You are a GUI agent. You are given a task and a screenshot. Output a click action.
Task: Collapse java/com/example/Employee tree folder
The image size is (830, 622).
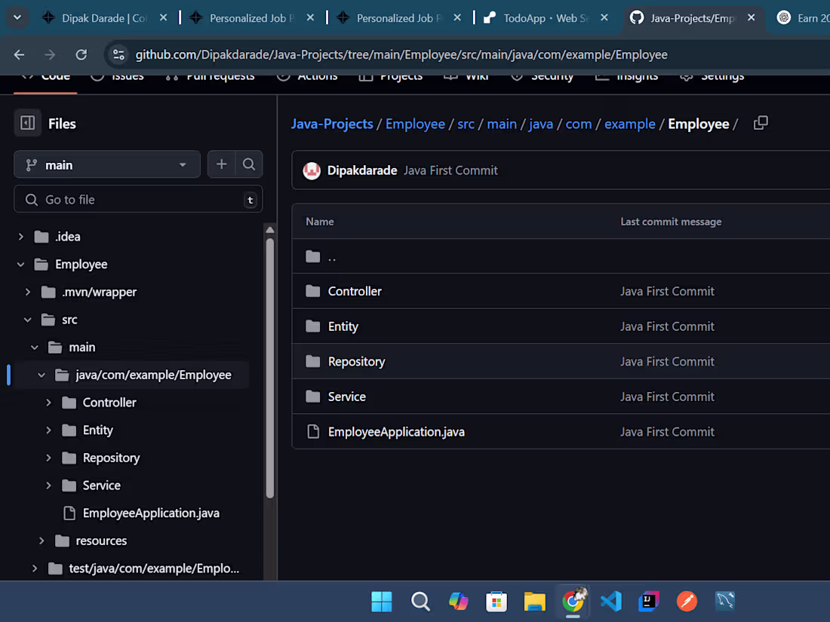tap(41, 375)
